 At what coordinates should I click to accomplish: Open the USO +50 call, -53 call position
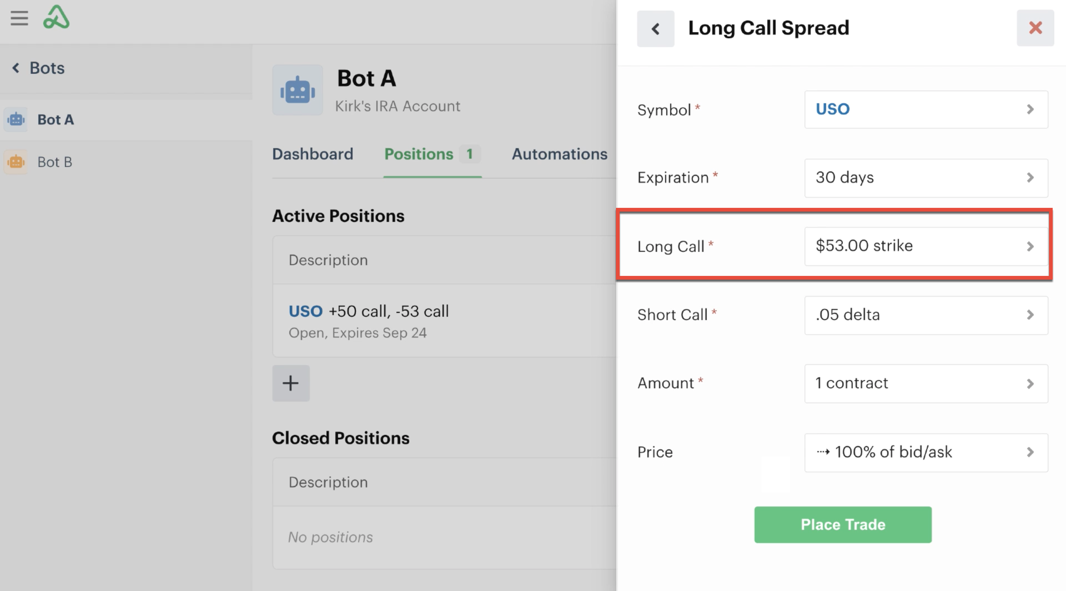coord(445,321)
